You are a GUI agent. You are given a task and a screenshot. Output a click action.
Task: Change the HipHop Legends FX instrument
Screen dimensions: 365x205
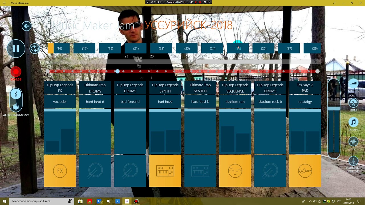click(60, 88)
